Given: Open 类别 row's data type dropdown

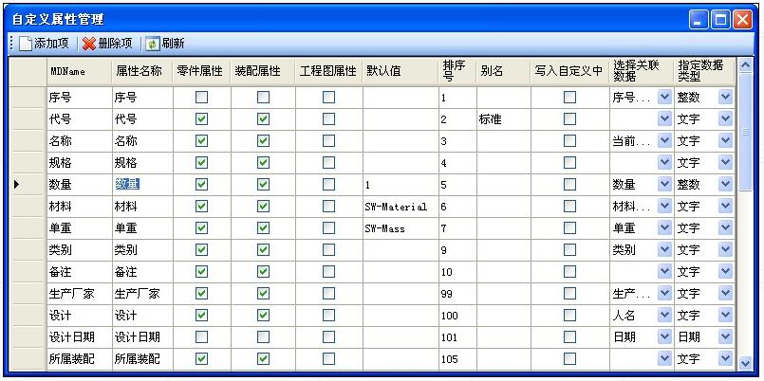Looking at the screenshot, I should point(725,249).
